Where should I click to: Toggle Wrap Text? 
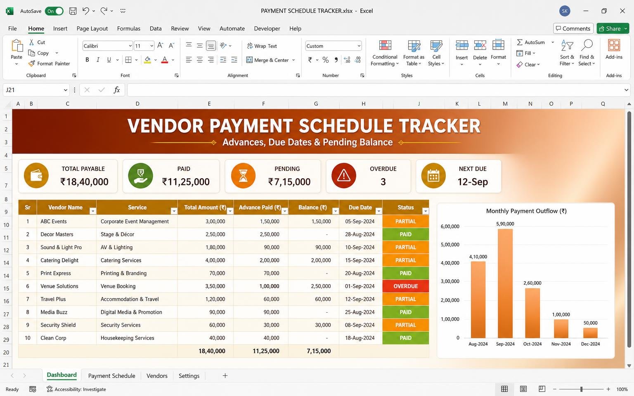262,46
